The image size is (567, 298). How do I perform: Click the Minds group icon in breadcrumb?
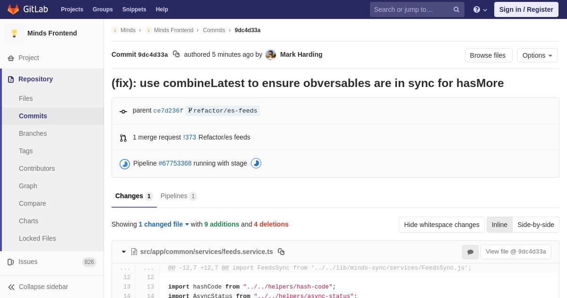(x=115, y=30)
